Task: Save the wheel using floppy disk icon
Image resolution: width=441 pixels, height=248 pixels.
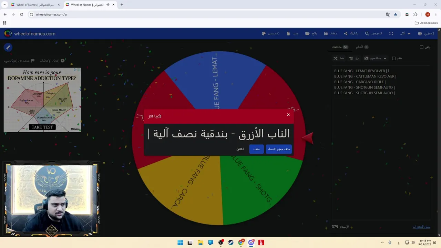Action: point(325,33)
